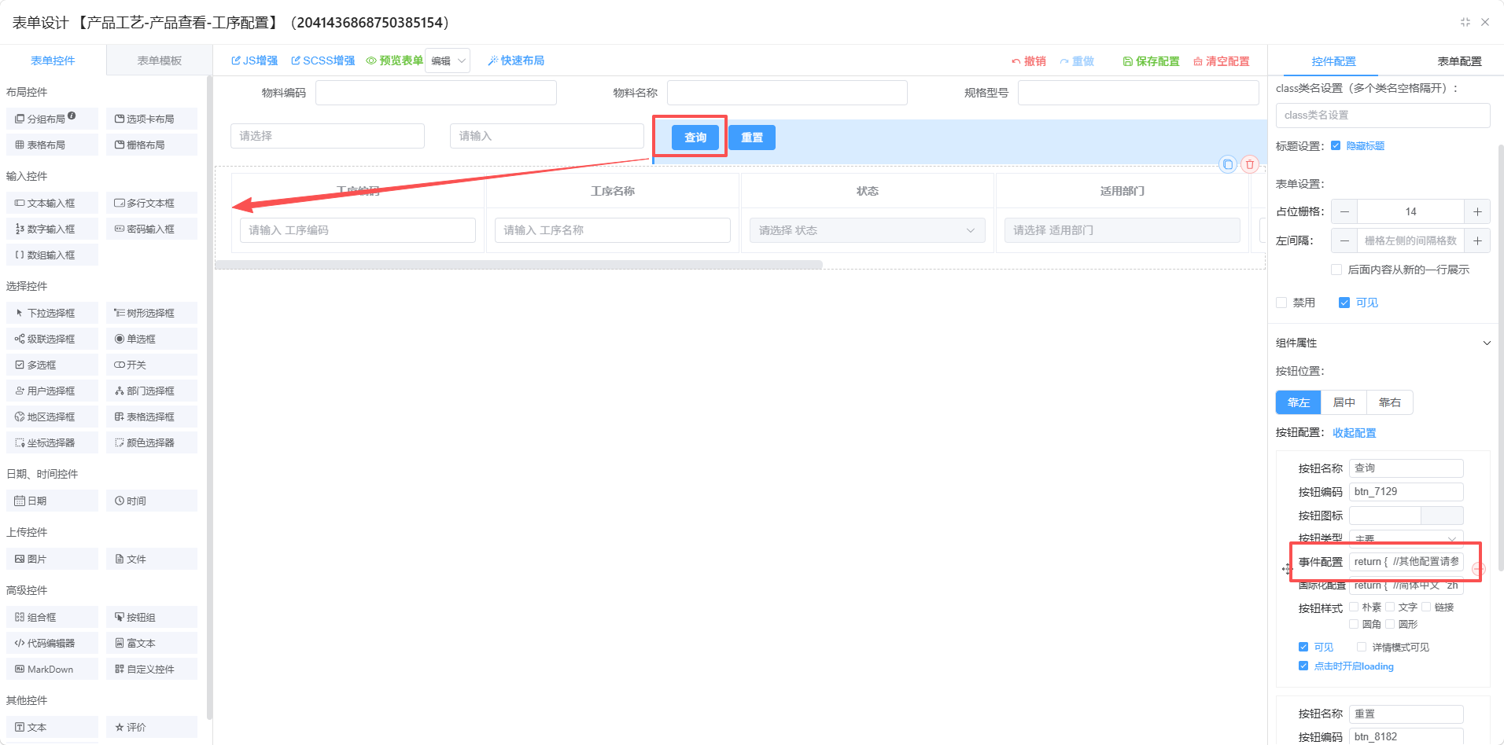Click 保存配置 save icon

(1127, 61)
